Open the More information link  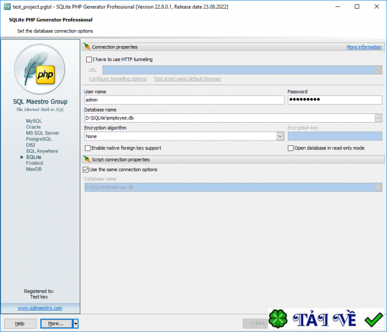[x=364, y=47]
